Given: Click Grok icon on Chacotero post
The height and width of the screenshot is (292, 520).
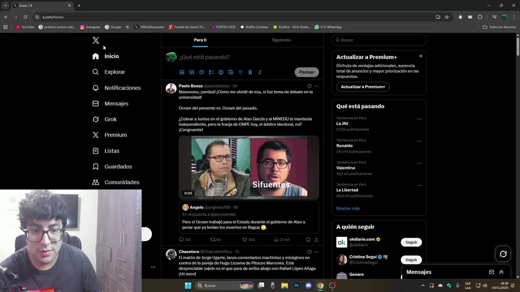Looking at the screenshot, I should 309,252.
